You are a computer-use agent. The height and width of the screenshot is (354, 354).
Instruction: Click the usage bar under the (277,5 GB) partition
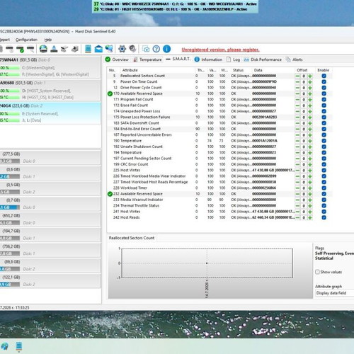(x=10, y=161)
